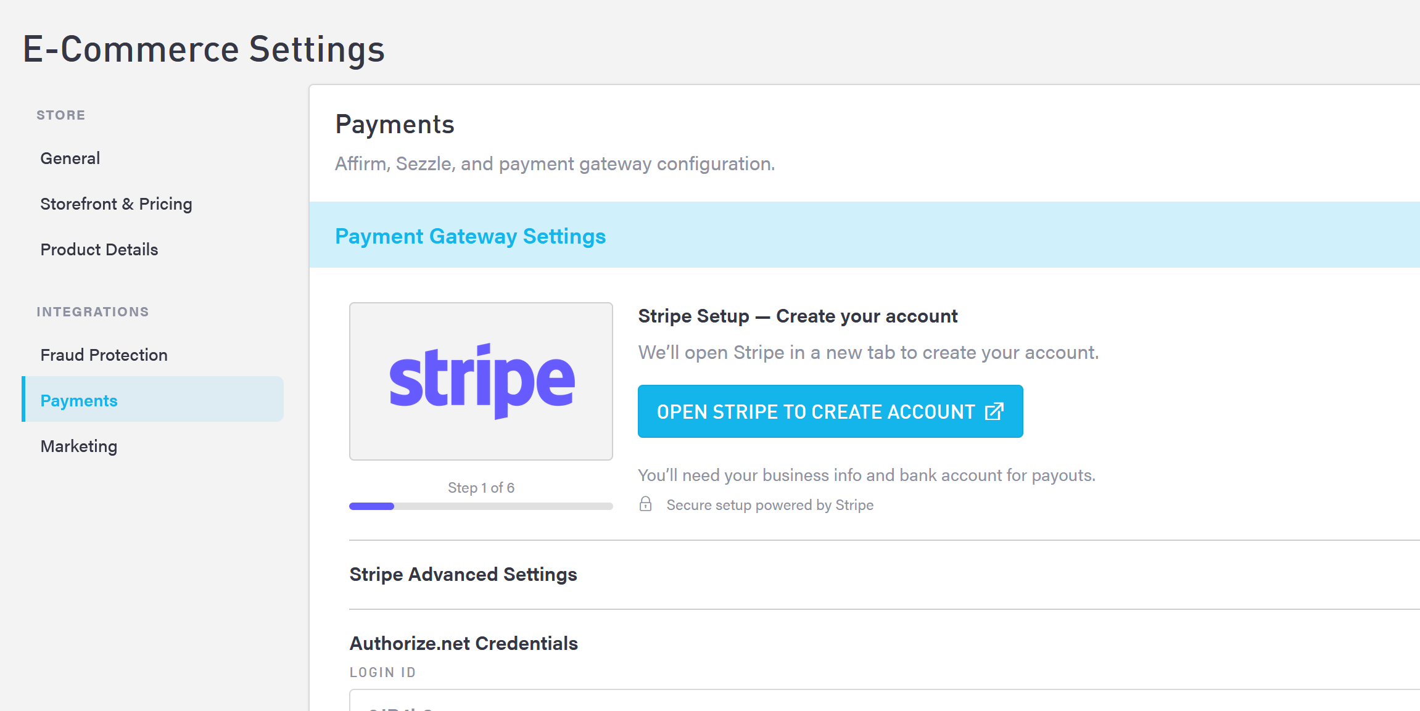This screenshot has height=711, width=1420.
Task: Open the General store settings
Action: pyautogui.click(x=70, y=158)
